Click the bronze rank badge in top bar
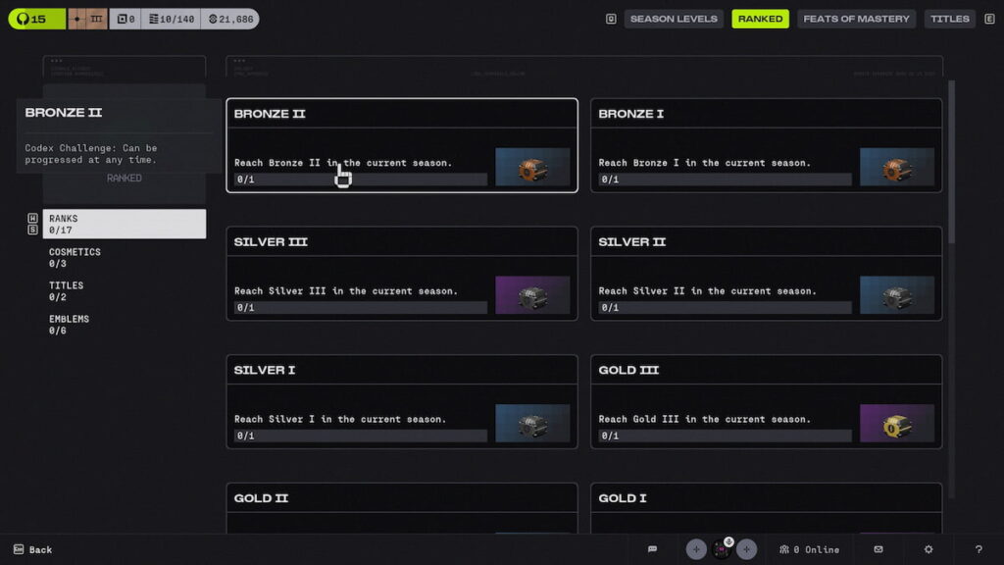1004x565 pixels. coord(88,19)
